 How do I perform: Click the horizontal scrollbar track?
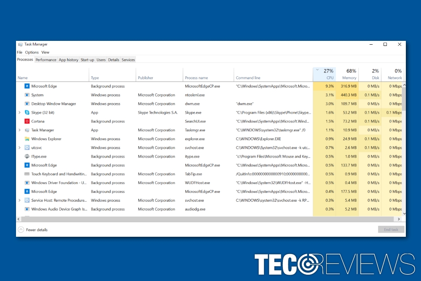(208, 219)
